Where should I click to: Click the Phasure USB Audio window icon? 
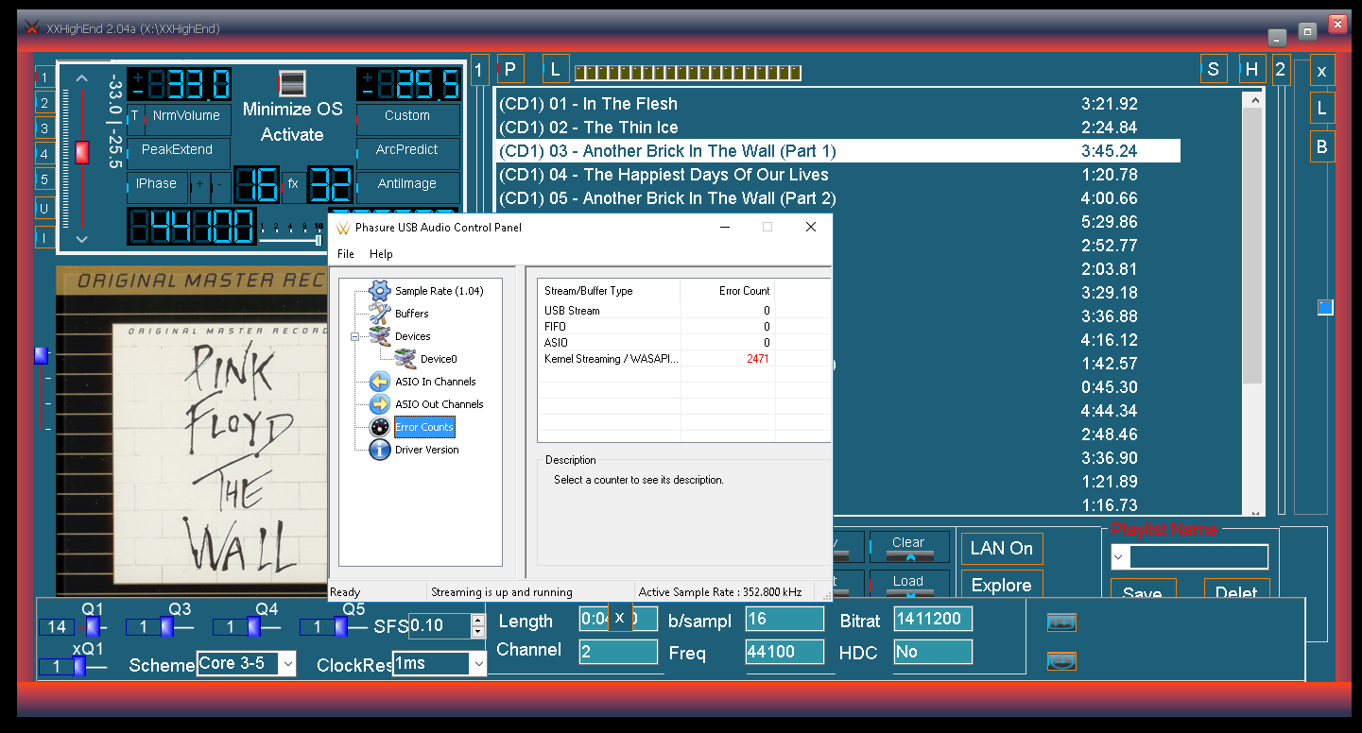(x=342, y=228)
